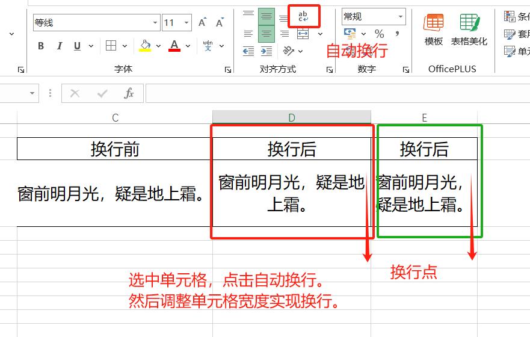Apply percent style
Image resolution: width=530 pixels, height=337 pixels.
pyautogui.click(x=379, y=34)
